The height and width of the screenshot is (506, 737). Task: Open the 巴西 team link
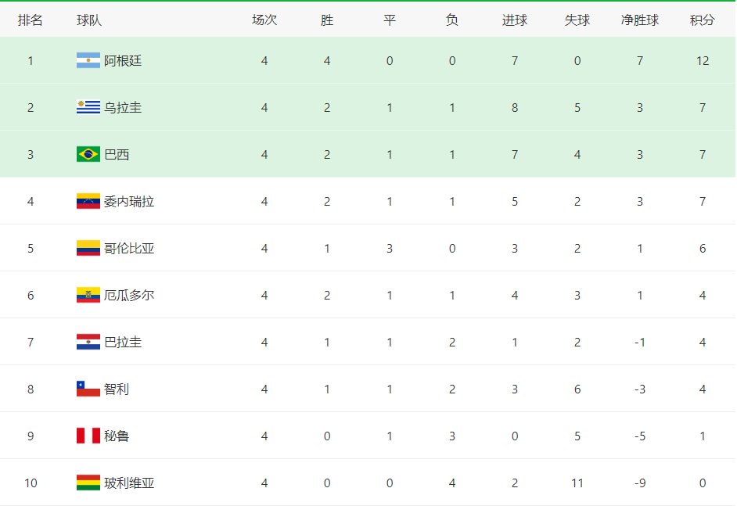[117, 154]
